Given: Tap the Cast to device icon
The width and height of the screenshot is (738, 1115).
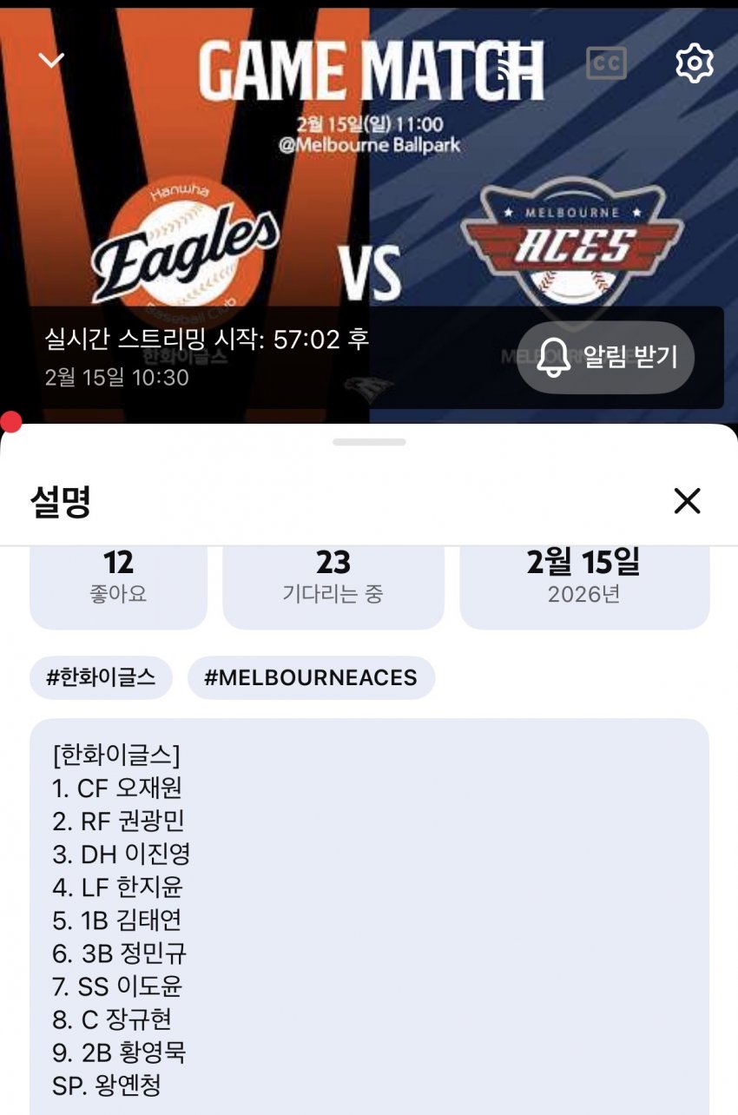Looking at the screenshot, I should pyautogui.click(x=515, y=63).
